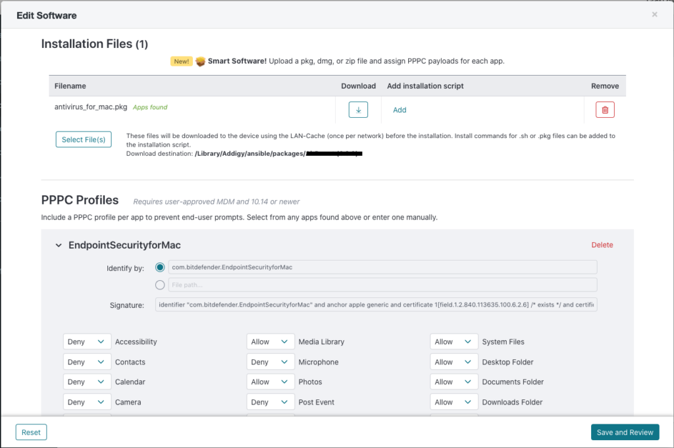Screen dimensions: 674x448
Task: Open the Downloads Folder permission dropdown
Action: point(454,402)
